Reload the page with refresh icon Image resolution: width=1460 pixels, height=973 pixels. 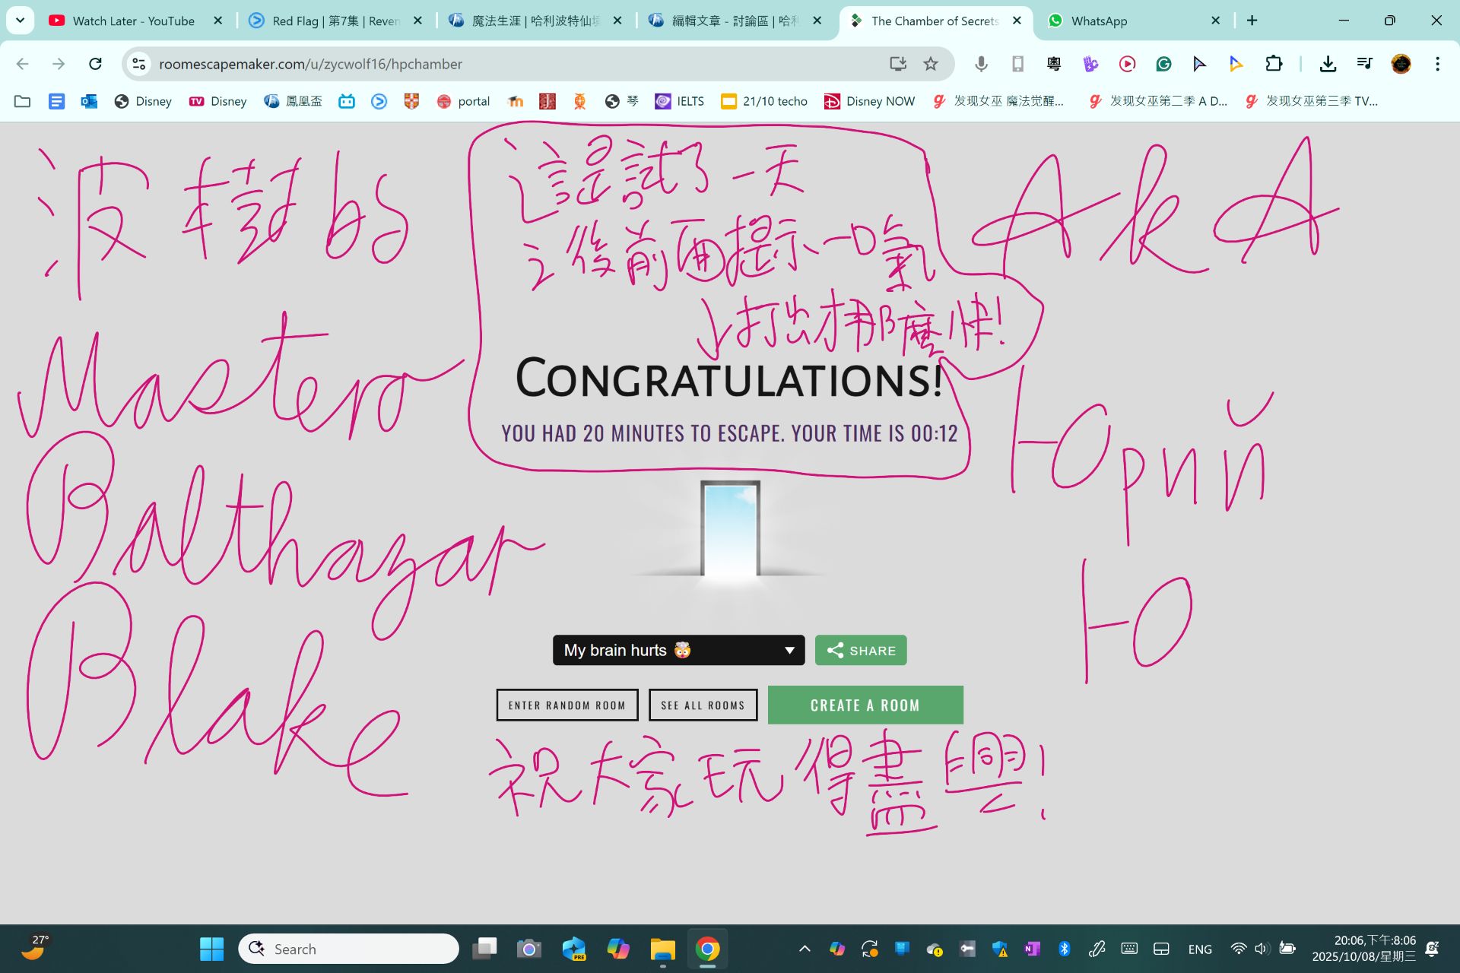[95, 64]
